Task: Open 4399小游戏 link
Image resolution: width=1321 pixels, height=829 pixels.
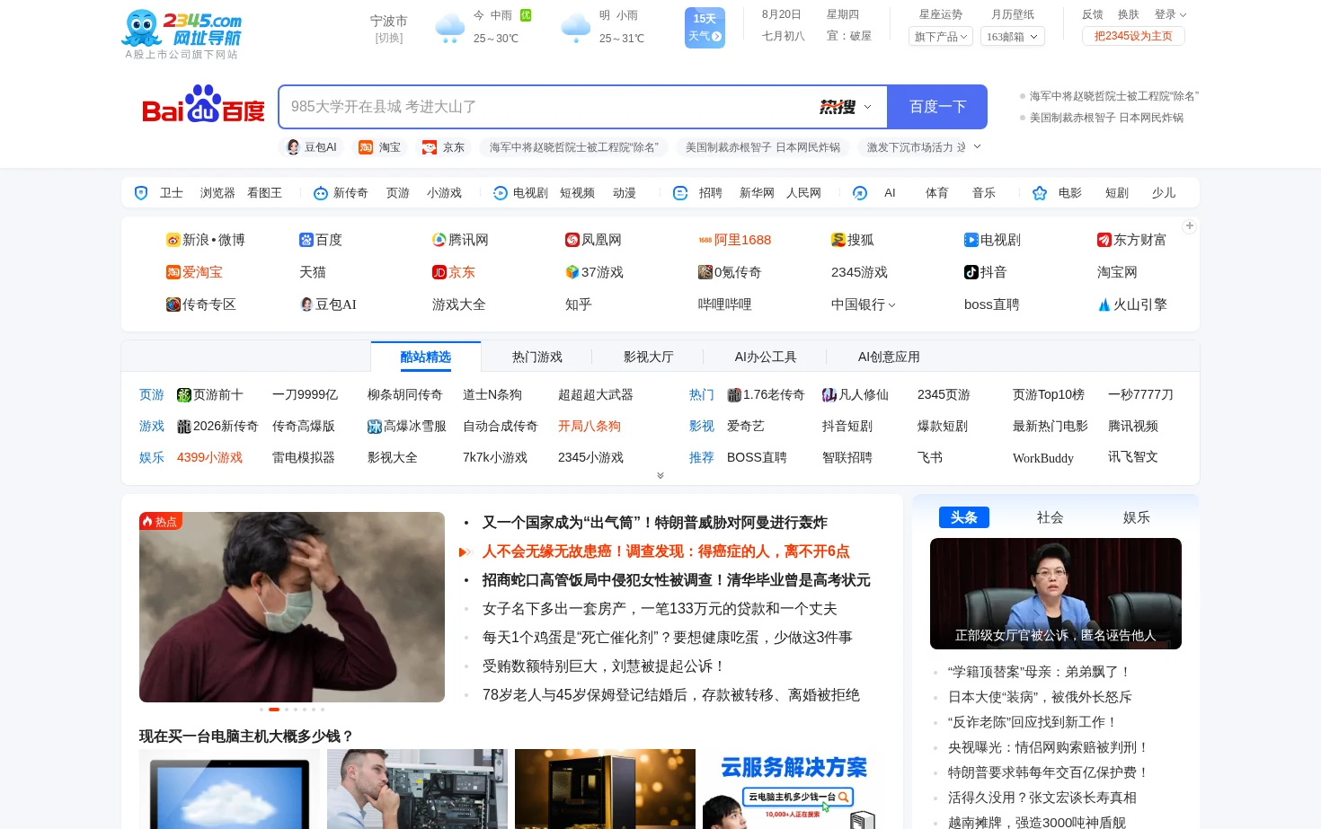Action: (209, 457)
